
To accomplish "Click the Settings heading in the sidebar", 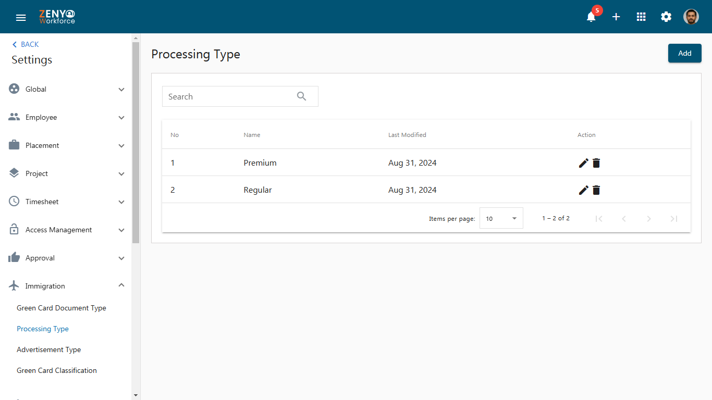I will 32,60.
